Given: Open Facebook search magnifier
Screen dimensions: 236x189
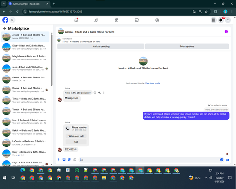Looking at the screenshot, I should [12, 20].
